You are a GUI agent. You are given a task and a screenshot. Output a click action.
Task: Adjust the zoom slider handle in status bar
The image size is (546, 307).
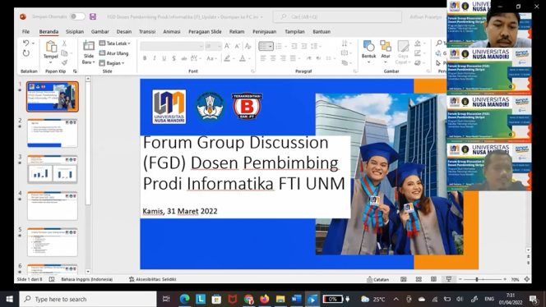pyautogui.click(x=477, y=279)
